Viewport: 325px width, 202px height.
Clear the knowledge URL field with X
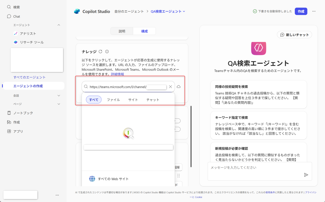[170, 87]
